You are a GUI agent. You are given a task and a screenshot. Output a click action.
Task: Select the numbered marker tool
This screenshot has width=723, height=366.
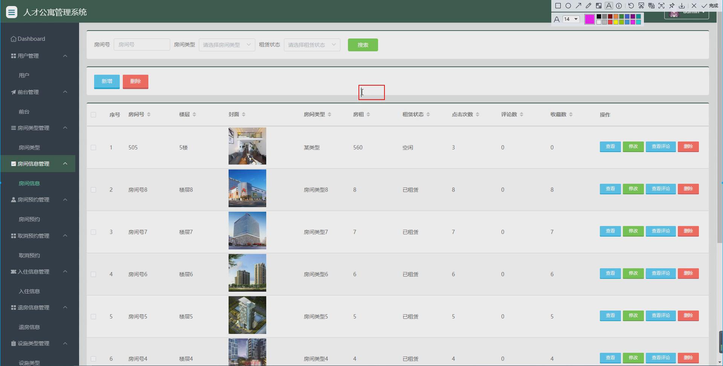(619, 6)
